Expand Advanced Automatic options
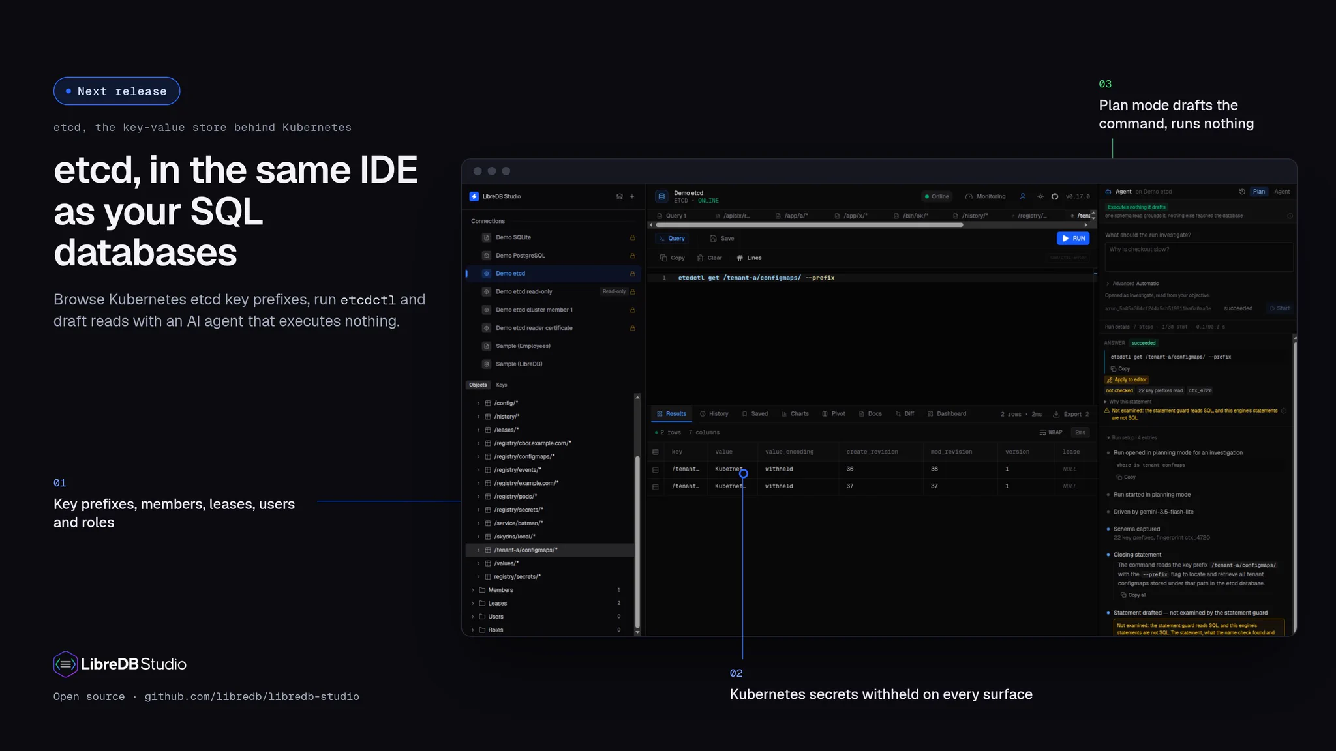This screenshot has height=751, width=1336. (1132, 284)
